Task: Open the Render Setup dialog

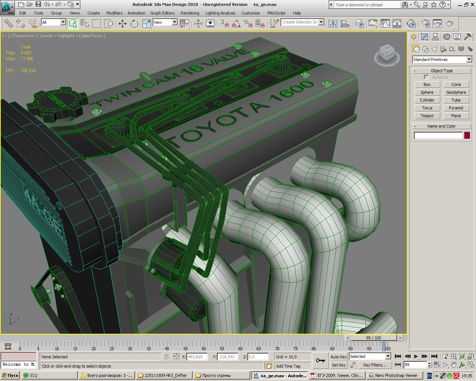Action: coord(425,23)
